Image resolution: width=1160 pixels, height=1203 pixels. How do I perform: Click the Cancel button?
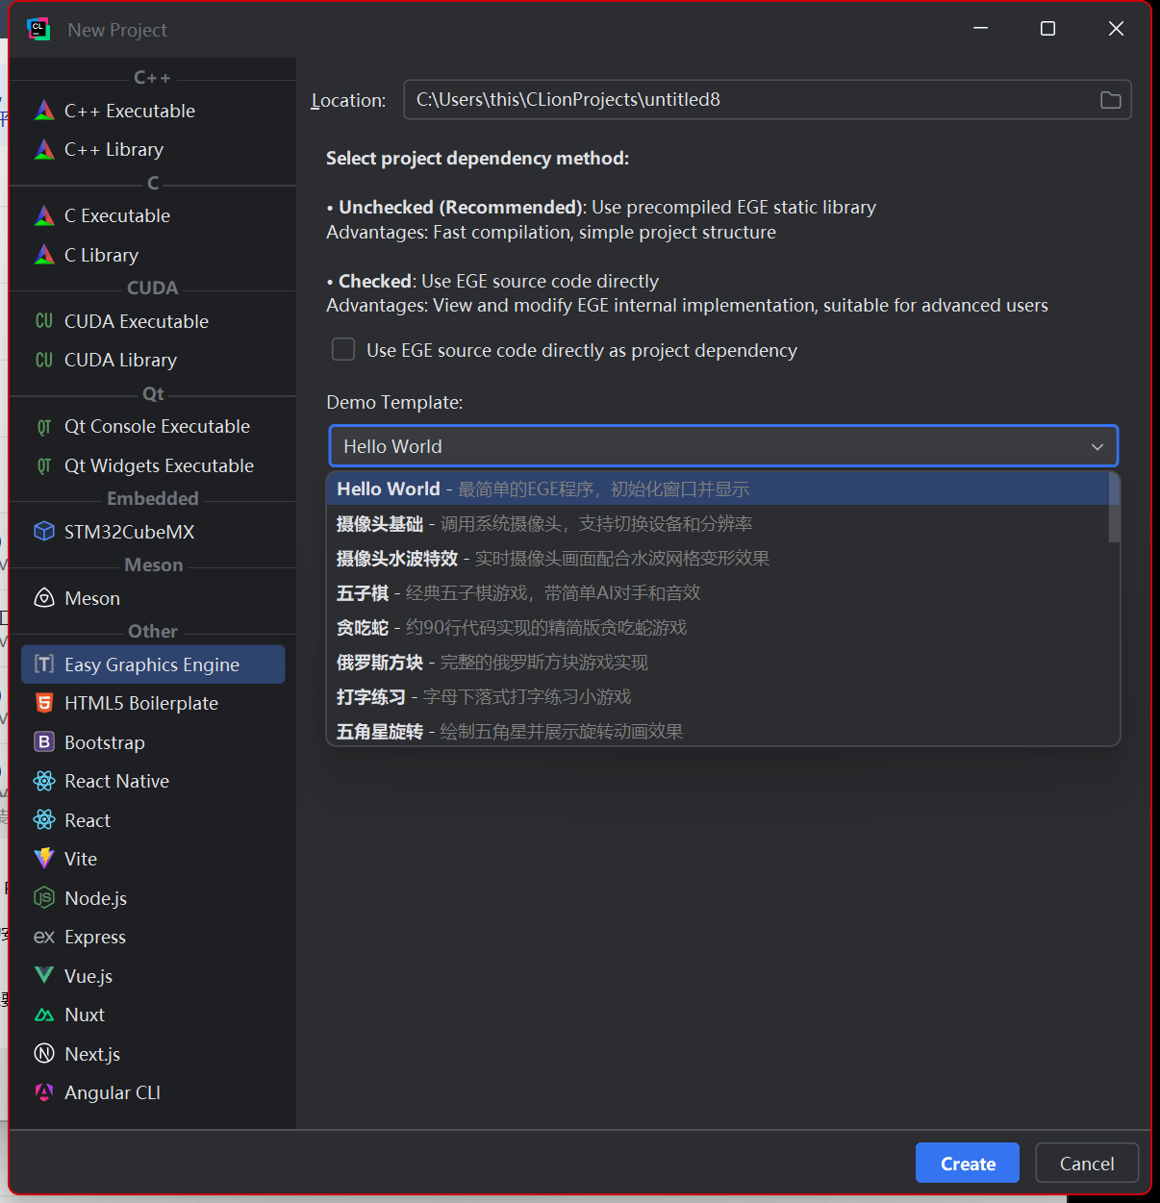pyautogui.click(x=1086, y=1164)
